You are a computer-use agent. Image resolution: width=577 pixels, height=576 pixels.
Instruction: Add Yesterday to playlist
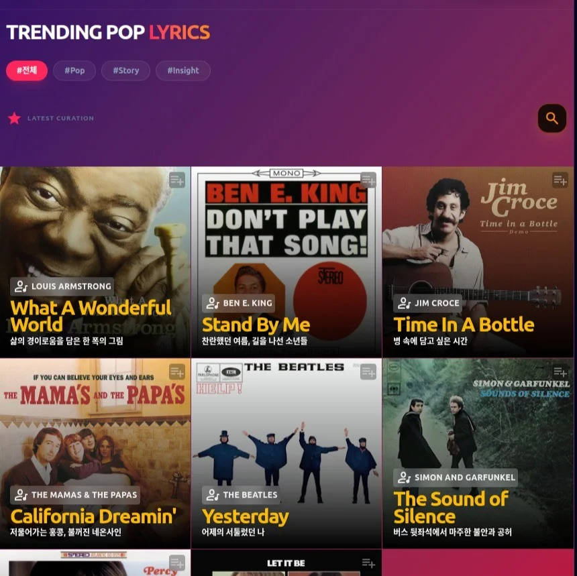click(368, 372)
